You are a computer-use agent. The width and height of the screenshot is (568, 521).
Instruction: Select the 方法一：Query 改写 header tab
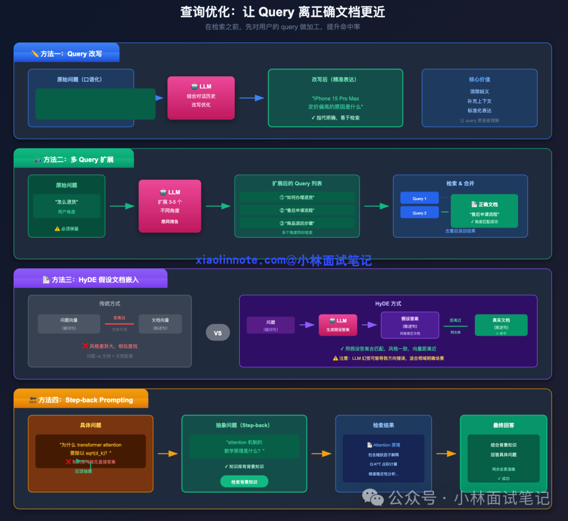(67, 53)
